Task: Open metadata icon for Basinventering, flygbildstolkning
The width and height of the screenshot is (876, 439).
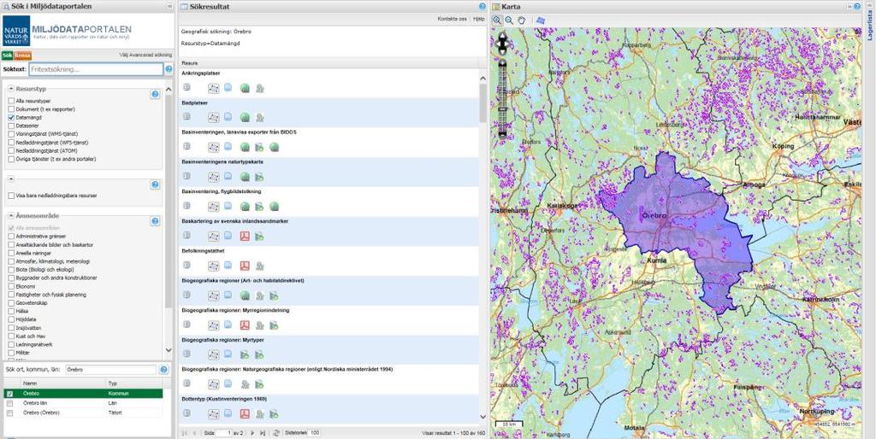Action: [187, 206]
